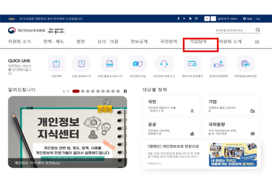Open the Instagram icon in top bar

[196, 19]
